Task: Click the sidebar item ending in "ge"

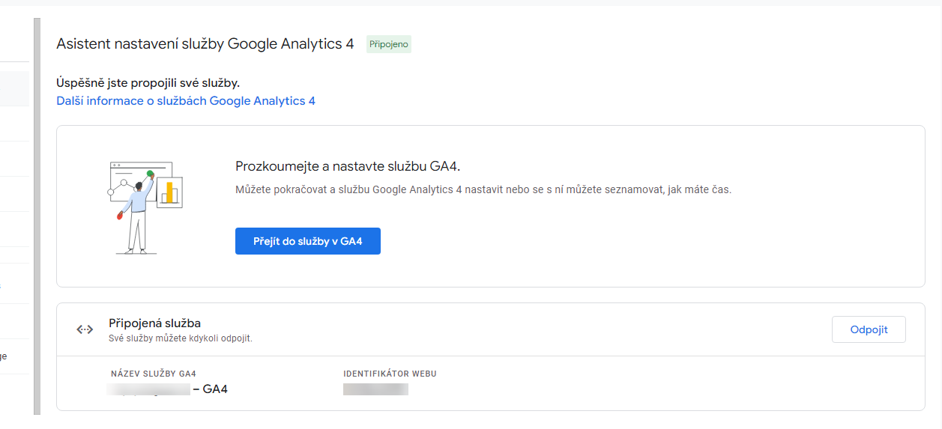Action: pyautogui.click(x=4, y=356)
